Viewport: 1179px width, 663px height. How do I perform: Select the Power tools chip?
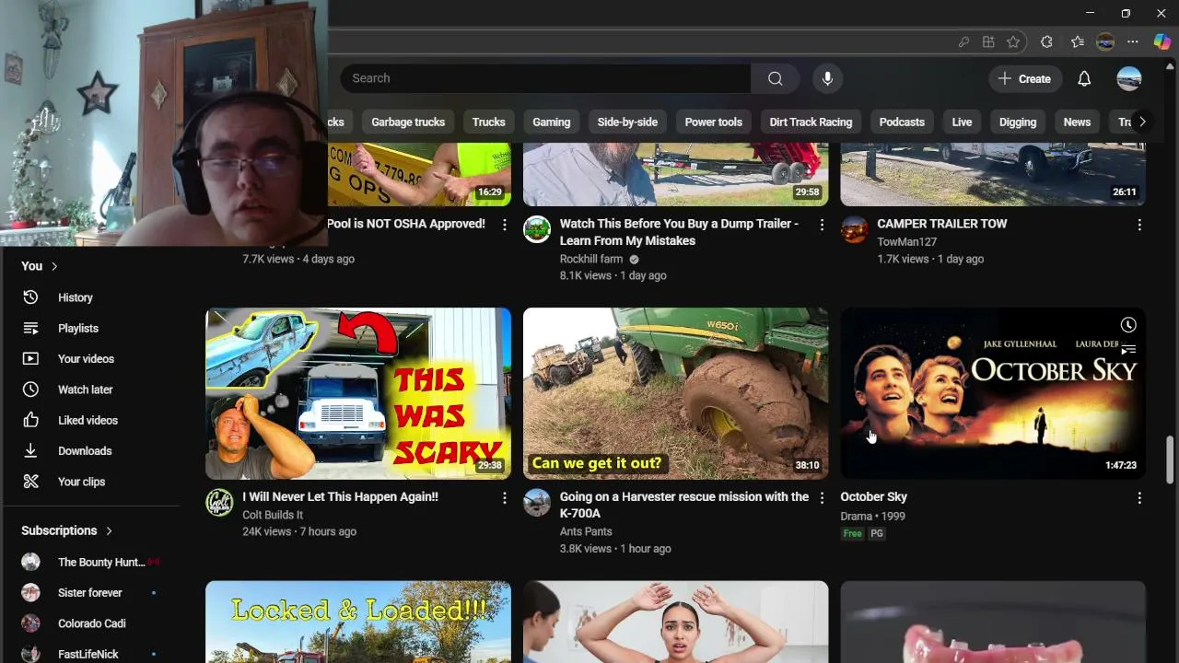pos(713,122)
